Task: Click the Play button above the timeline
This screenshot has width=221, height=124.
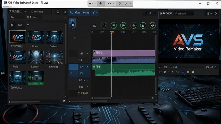Action: pos(123,25)
